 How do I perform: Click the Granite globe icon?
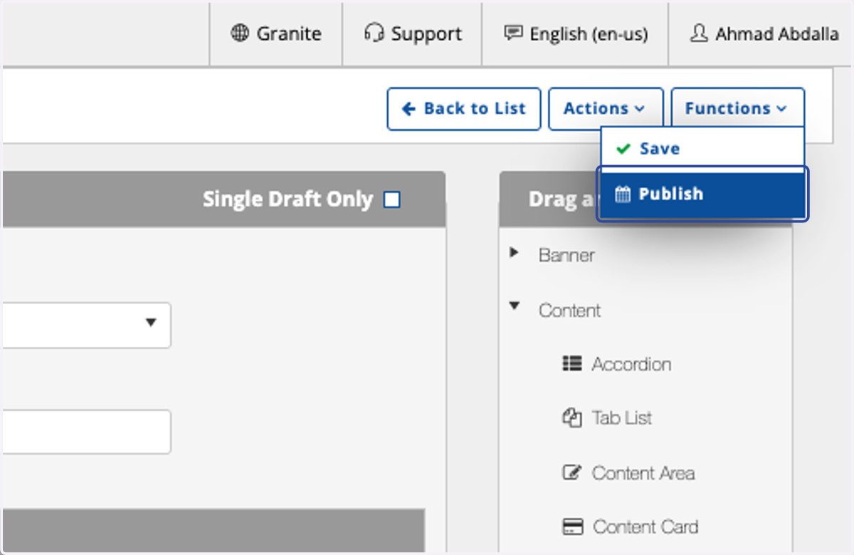240,33
